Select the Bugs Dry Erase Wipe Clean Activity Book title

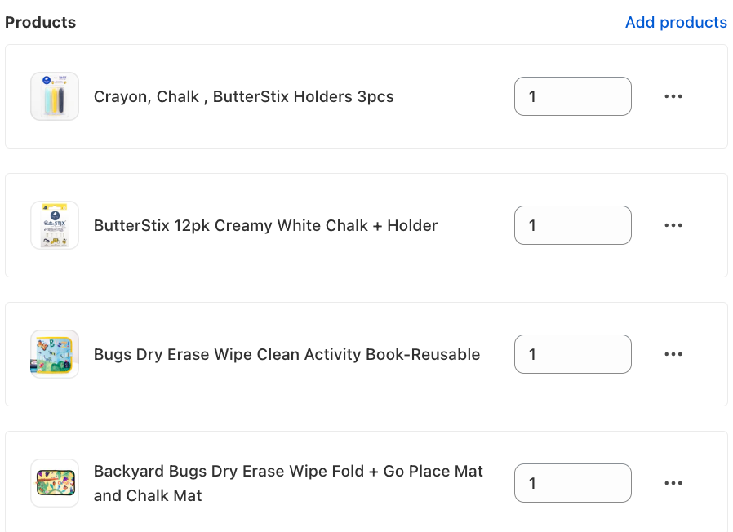point(287,354)
